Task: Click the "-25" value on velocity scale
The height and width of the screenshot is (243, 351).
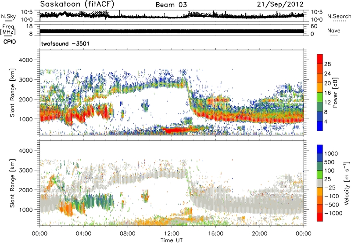Action: [x=330, y=188]
